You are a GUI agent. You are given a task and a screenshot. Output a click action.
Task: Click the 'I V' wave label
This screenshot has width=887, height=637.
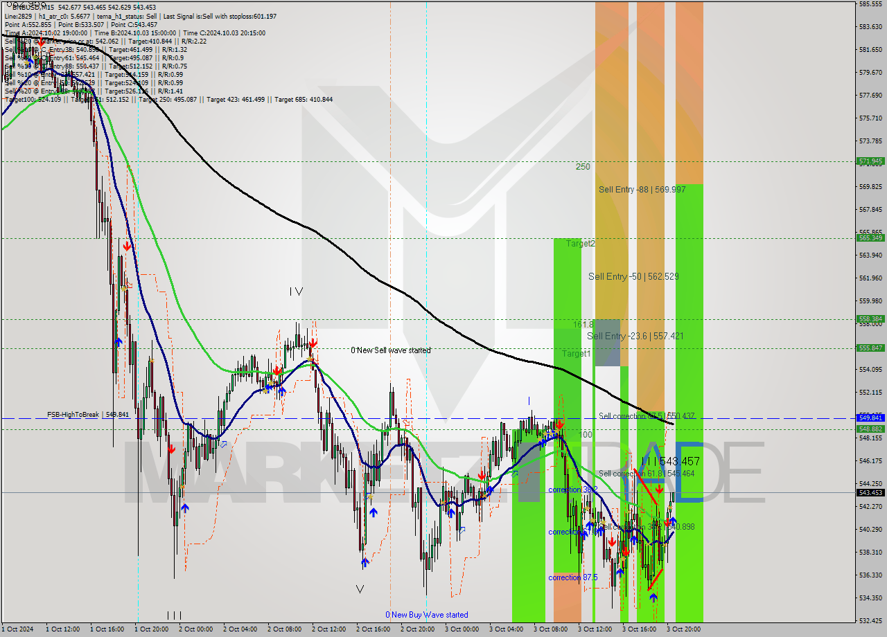point(296,291)
